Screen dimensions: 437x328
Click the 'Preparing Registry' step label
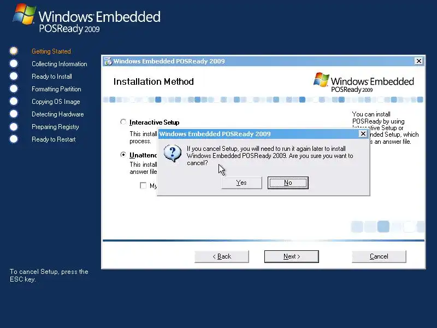[x=55, y=127]
